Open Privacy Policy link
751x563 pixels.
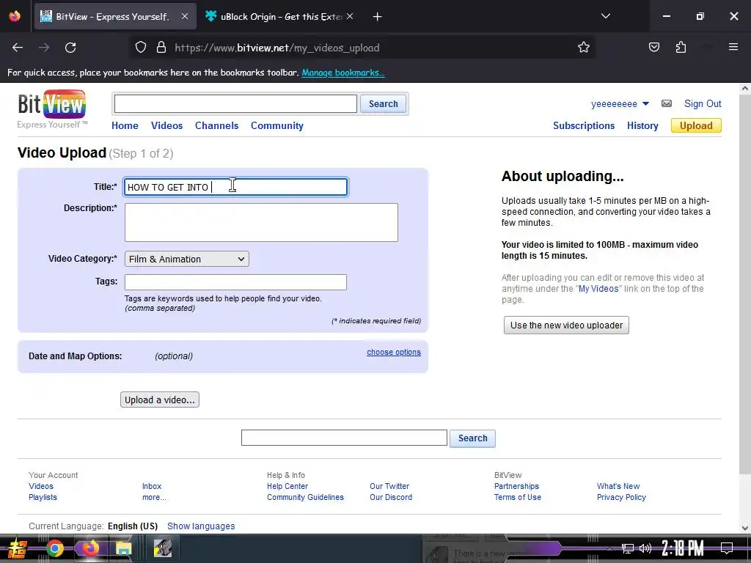tap(621, 498)
